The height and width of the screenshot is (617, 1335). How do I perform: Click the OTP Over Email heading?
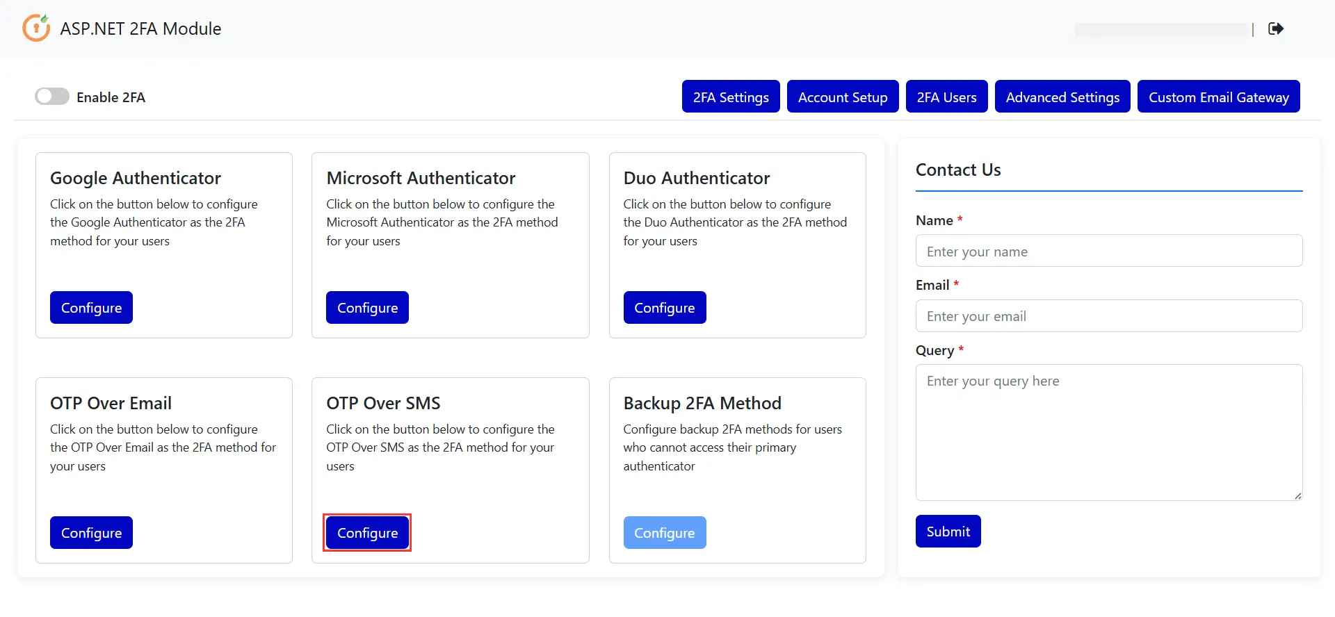[x=111, y=403]
